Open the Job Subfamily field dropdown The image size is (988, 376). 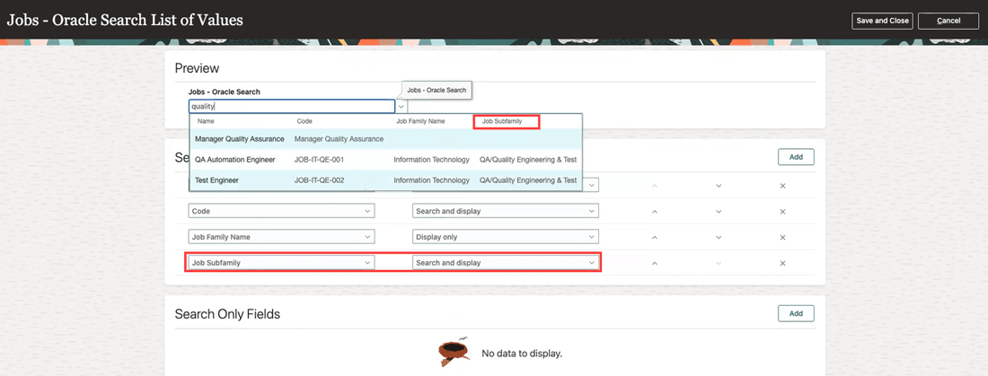click(282, 263)
